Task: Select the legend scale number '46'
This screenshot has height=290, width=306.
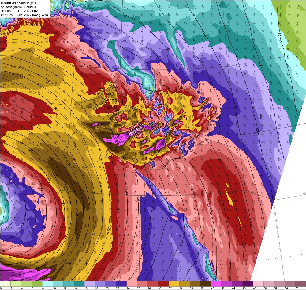Action: tap(244, 288)
